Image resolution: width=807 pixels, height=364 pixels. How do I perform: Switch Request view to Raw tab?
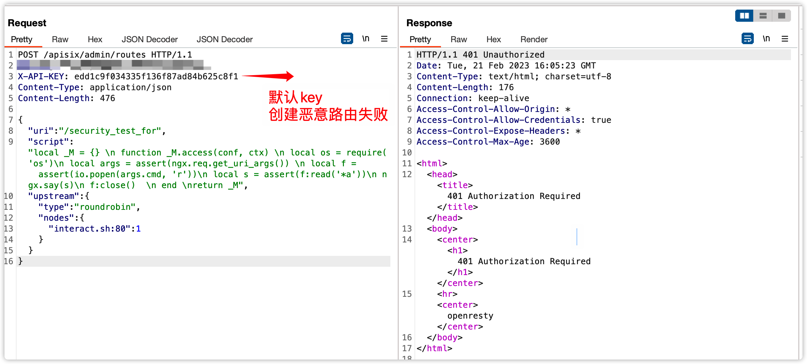pos(60,39)
